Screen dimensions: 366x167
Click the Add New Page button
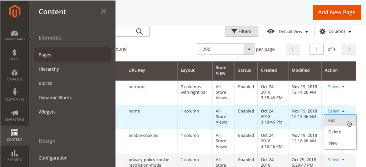coord(337,12)
